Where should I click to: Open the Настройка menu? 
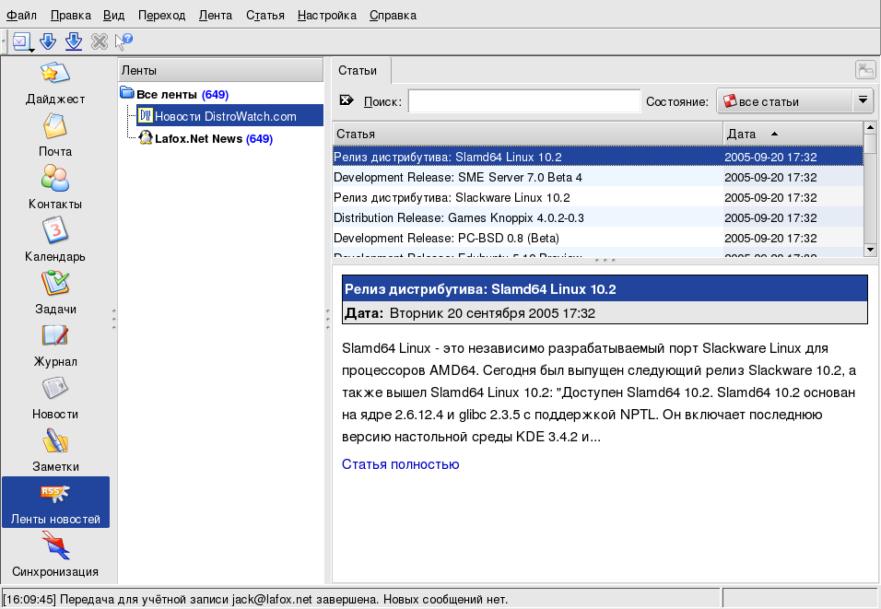click(x=327, y=15)
